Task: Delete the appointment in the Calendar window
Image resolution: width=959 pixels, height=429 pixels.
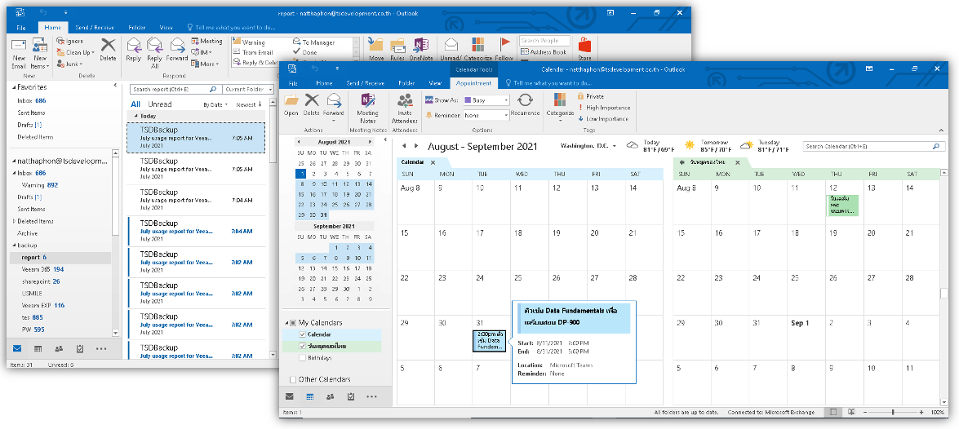Action: point(312,104)
